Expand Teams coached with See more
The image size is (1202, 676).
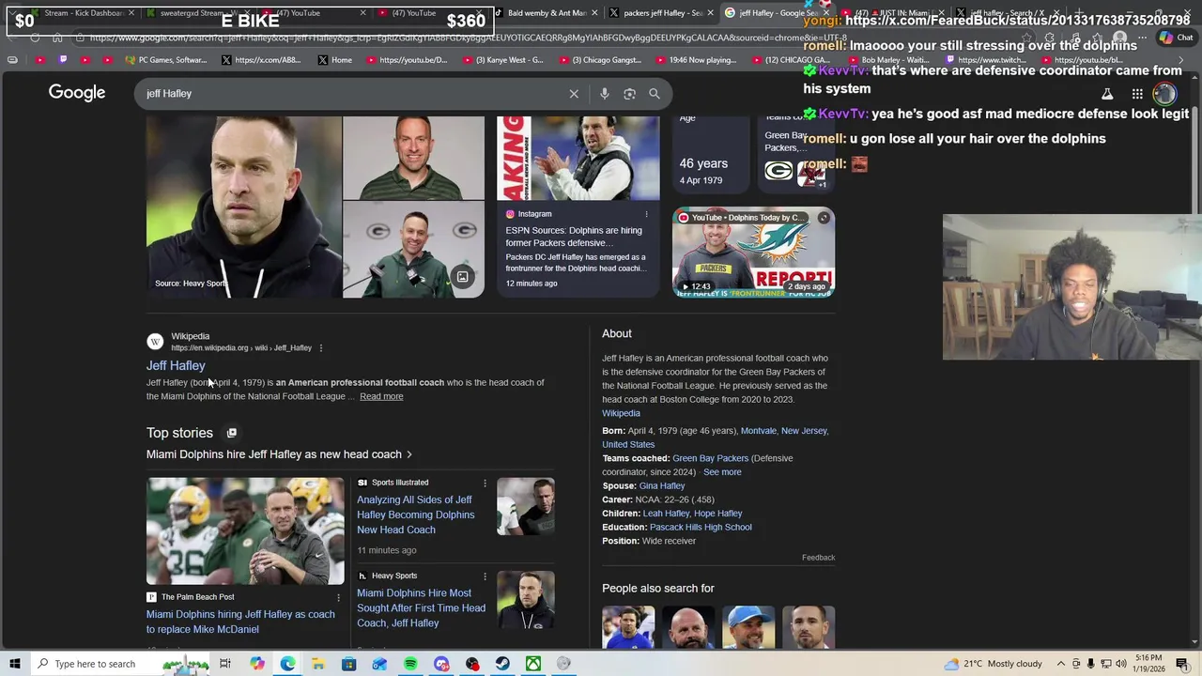(722, 472)
